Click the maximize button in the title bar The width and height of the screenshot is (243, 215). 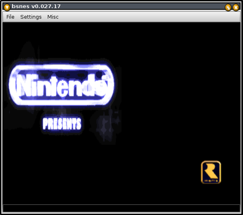[228, 7]
